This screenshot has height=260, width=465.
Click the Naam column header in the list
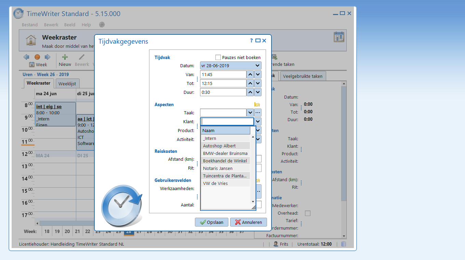[226, 130]
